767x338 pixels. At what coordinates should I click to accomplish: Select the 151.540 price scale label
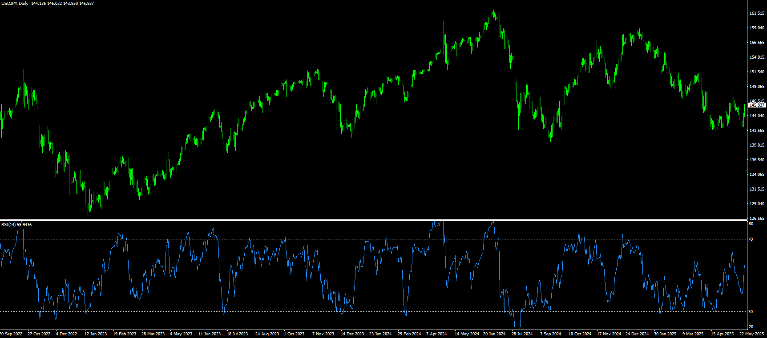756,72
